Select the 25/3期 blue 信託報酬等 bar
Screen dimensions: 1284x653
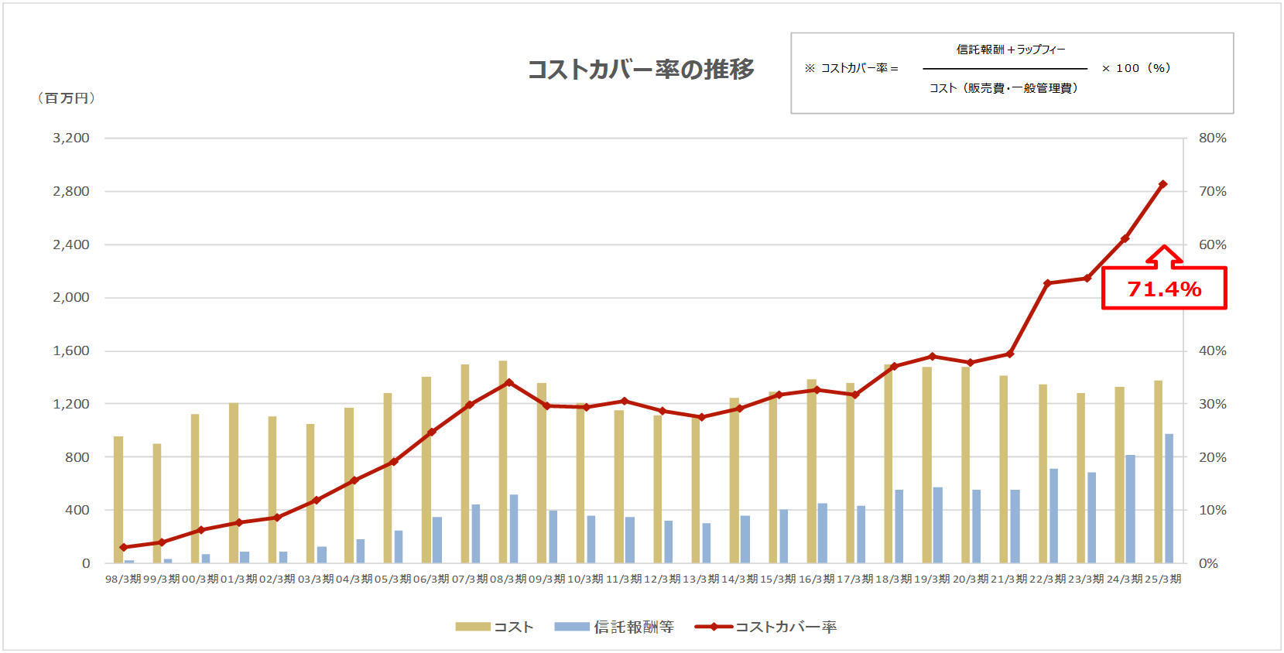[x=1169, y=498]
